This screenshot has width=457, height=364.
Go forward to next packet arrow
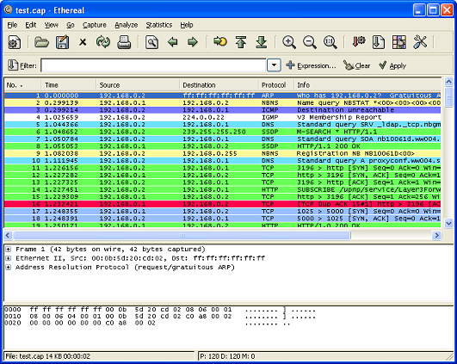(193, 42)
